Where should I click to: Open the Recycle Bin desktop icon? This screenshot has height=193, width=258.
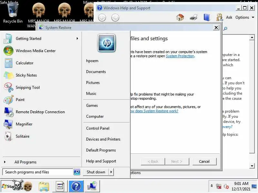click(x=13, y=14)
